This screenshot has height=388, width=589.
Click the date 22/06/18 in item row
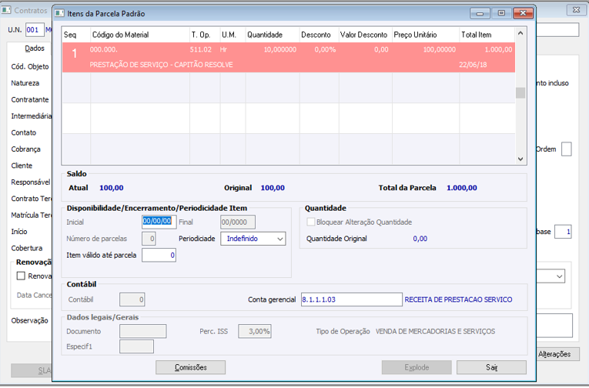coord(473,65)
